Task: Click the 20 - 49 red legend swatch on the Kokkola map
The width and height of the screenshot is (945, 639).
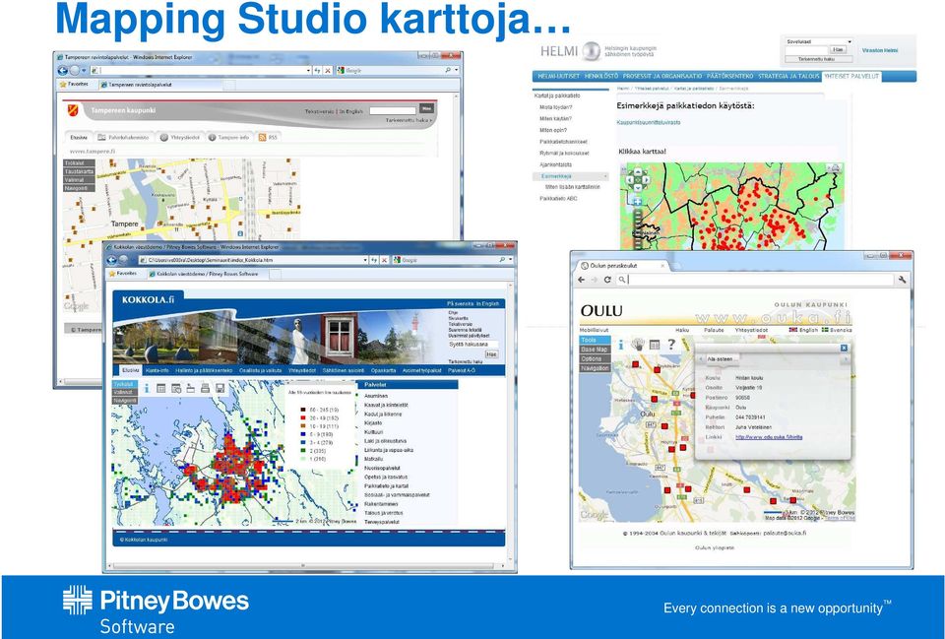Action: click(x=302, y=417)
